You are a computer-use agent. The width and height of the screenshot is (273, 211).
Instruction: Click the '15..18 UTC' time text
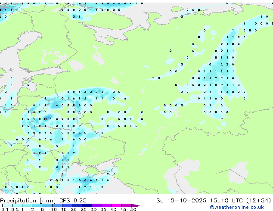coord(226,201)
